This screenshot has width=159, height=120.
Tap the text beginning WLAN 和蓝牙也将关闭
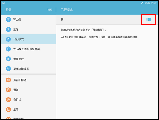pos(100,37)
